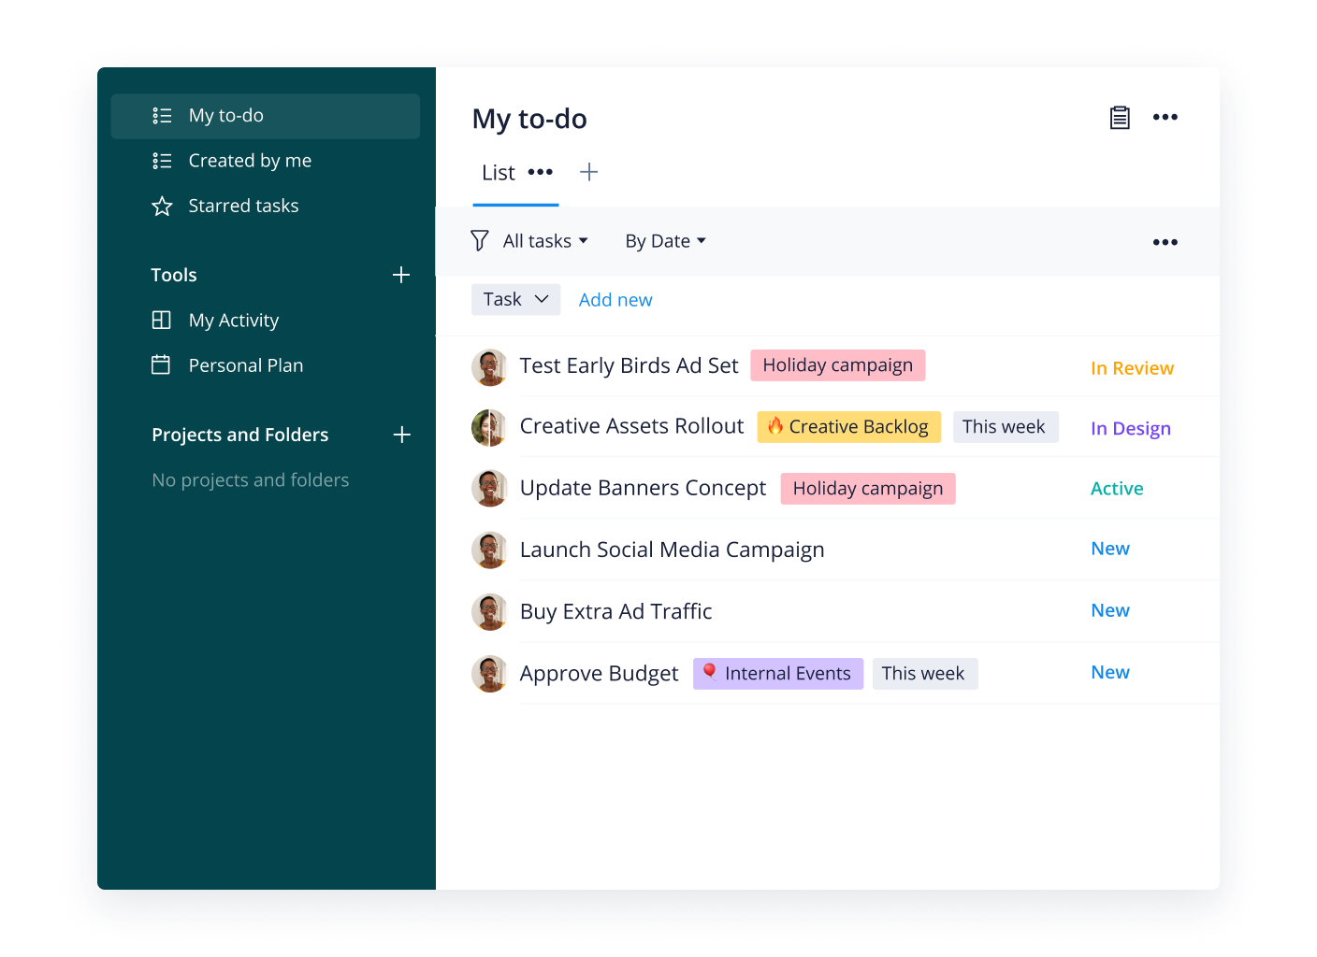Add a new view with plus icon
1317x957 pixels.
(x=588, y=172)
